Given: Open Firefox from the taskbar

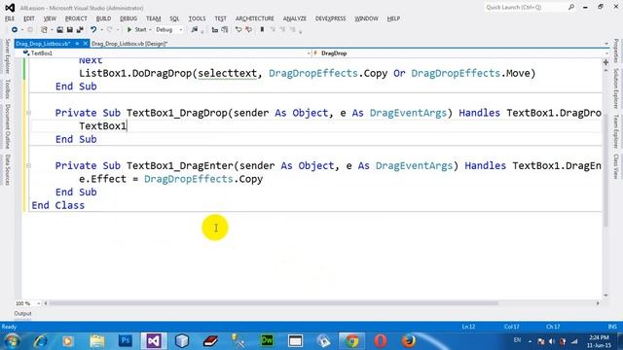Looking at the screenshot, I should (409, 340).
